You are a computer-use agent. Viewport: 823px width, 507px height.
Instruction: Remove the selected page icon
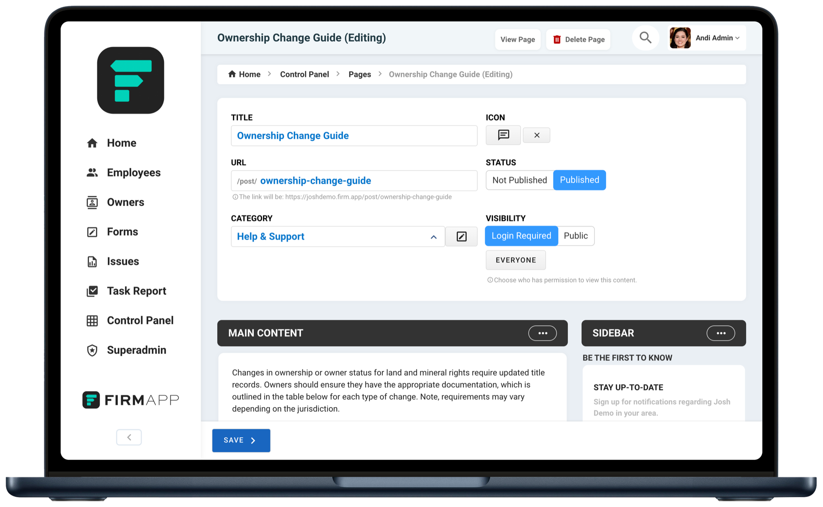[536, 135]
